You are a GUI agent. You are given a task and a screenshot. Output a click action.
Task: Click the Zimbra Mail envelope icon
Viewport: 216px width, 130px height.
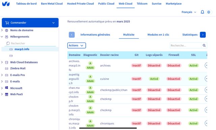pos(6,68)
